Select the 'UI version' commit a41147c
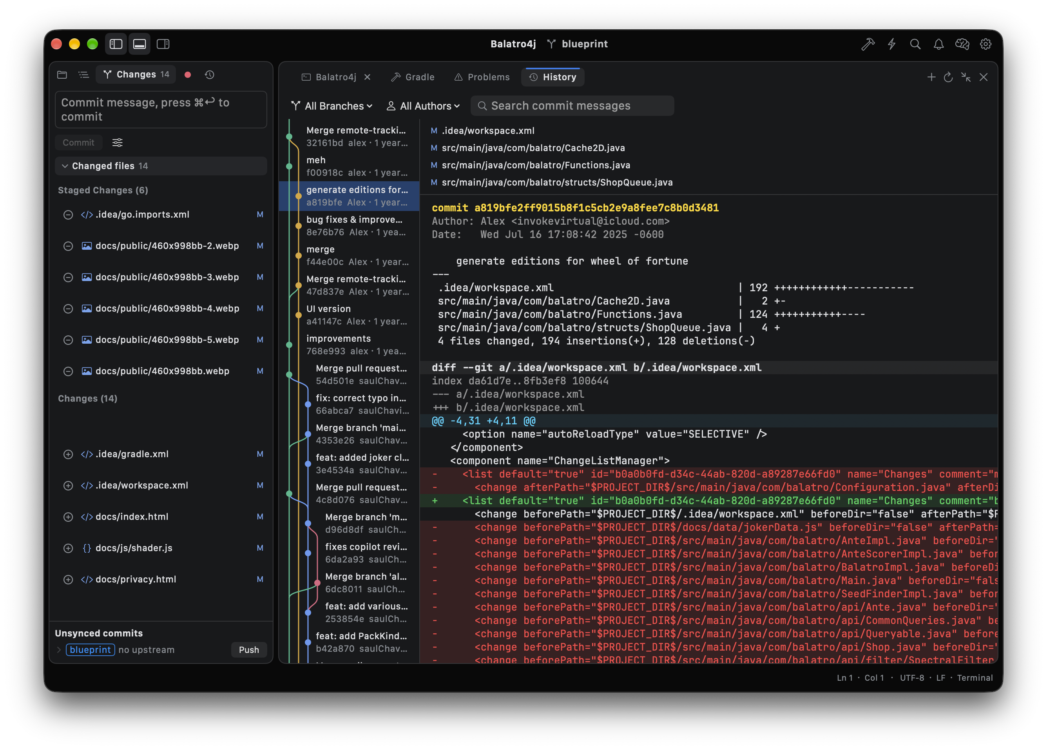 click(x=350, y=315)
